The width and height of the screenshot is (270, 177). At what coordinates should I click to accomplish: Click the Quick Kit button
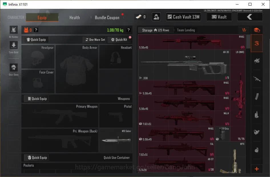tap(119, 40)
